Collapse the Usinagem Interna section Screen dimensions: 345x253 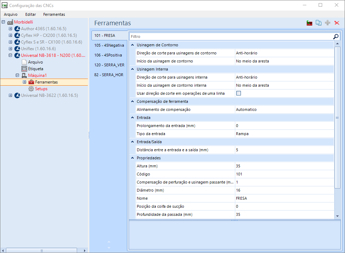click(133, 69)
